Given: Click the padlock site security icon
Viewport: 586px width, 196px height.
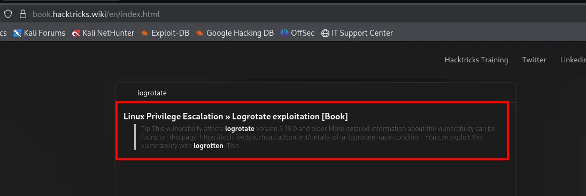Looking at the screenshot, I should [x=23, y=14].
